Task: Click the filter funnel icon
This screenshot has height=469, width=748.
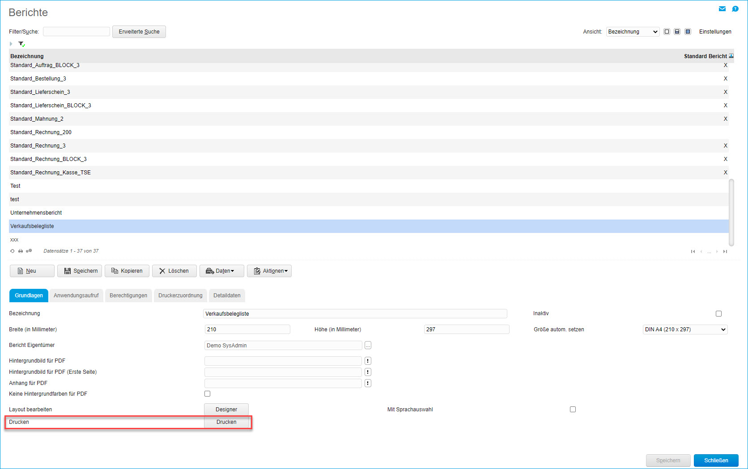Action: [x=21, y=44]
